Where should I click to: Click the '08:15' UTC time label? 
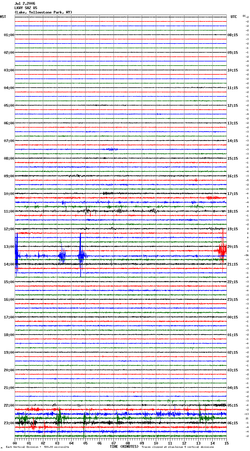pyautogui.click(x=233, y=35)
